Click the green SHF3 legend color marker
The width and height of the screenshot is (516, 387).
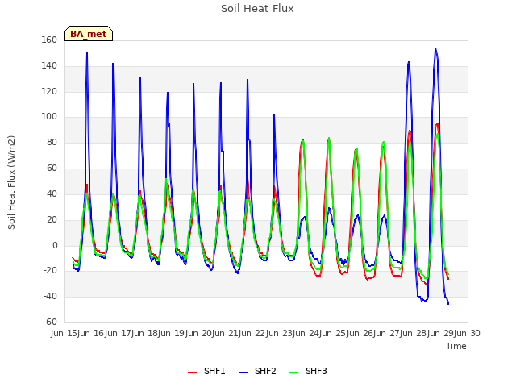coord(293,372)
